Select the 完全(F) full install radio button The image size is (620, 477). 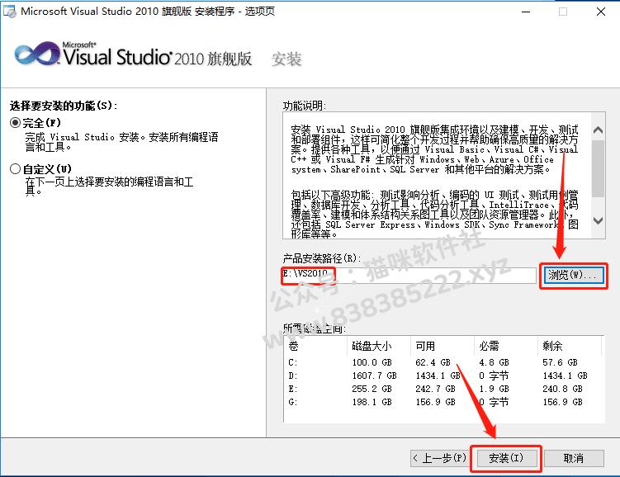tap(15, 123)
